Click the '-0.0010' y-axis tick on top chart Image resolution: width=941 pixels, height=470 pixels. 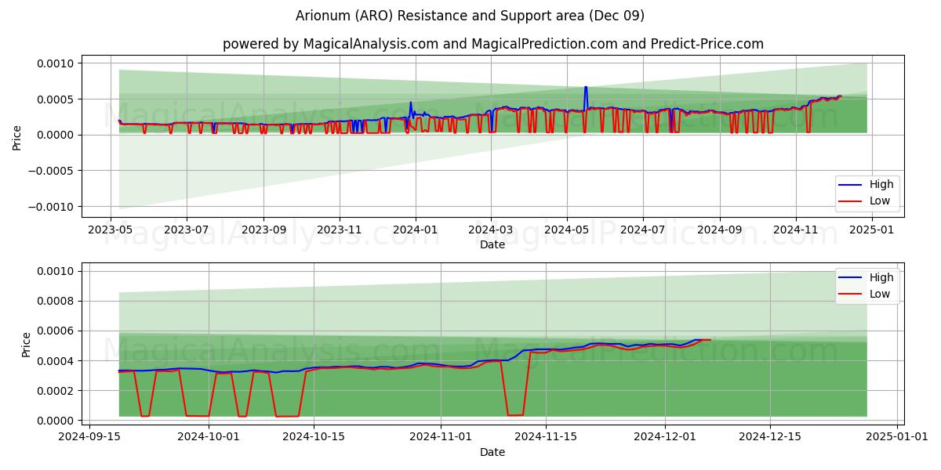(x=52, y=207)
